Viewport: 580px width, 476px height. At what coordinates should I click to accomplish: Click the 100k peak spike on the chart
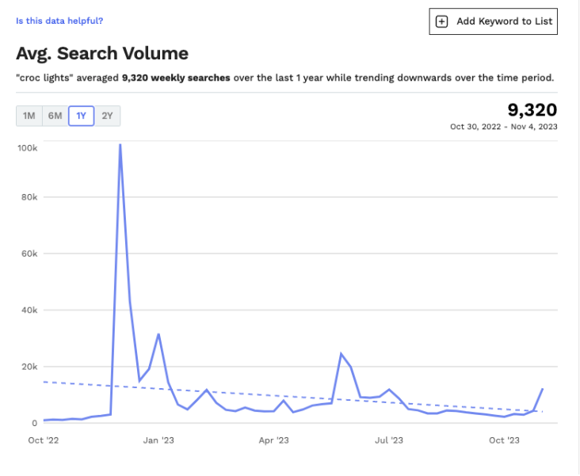(x=120, y=145)
